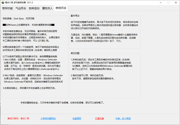Switch to the 常用功能 tab
The height and width of the screenshot is (125, 180).
click(x=7, y=8)
